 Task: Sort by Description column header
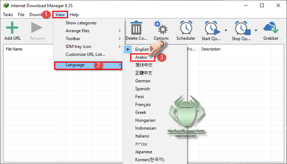[211, 49]
